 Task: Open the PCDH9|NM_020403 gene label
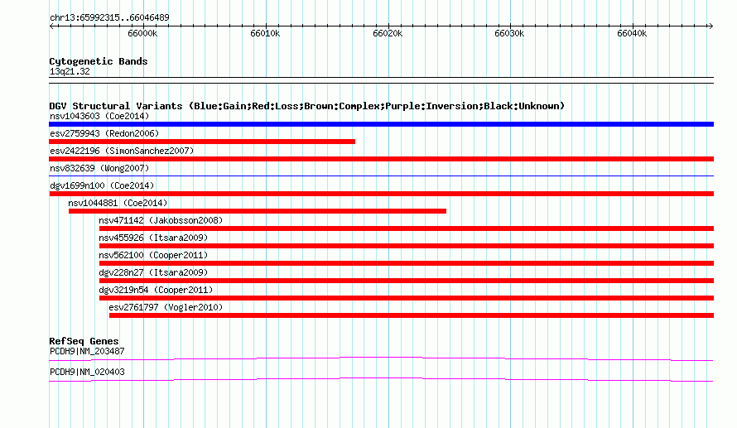(x=88, y=372)
